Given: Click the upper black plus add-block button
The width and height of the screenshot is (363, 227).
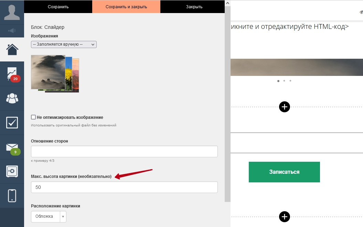Looking at the screenshot, I should pyautogui.click(x=284, y=107).
